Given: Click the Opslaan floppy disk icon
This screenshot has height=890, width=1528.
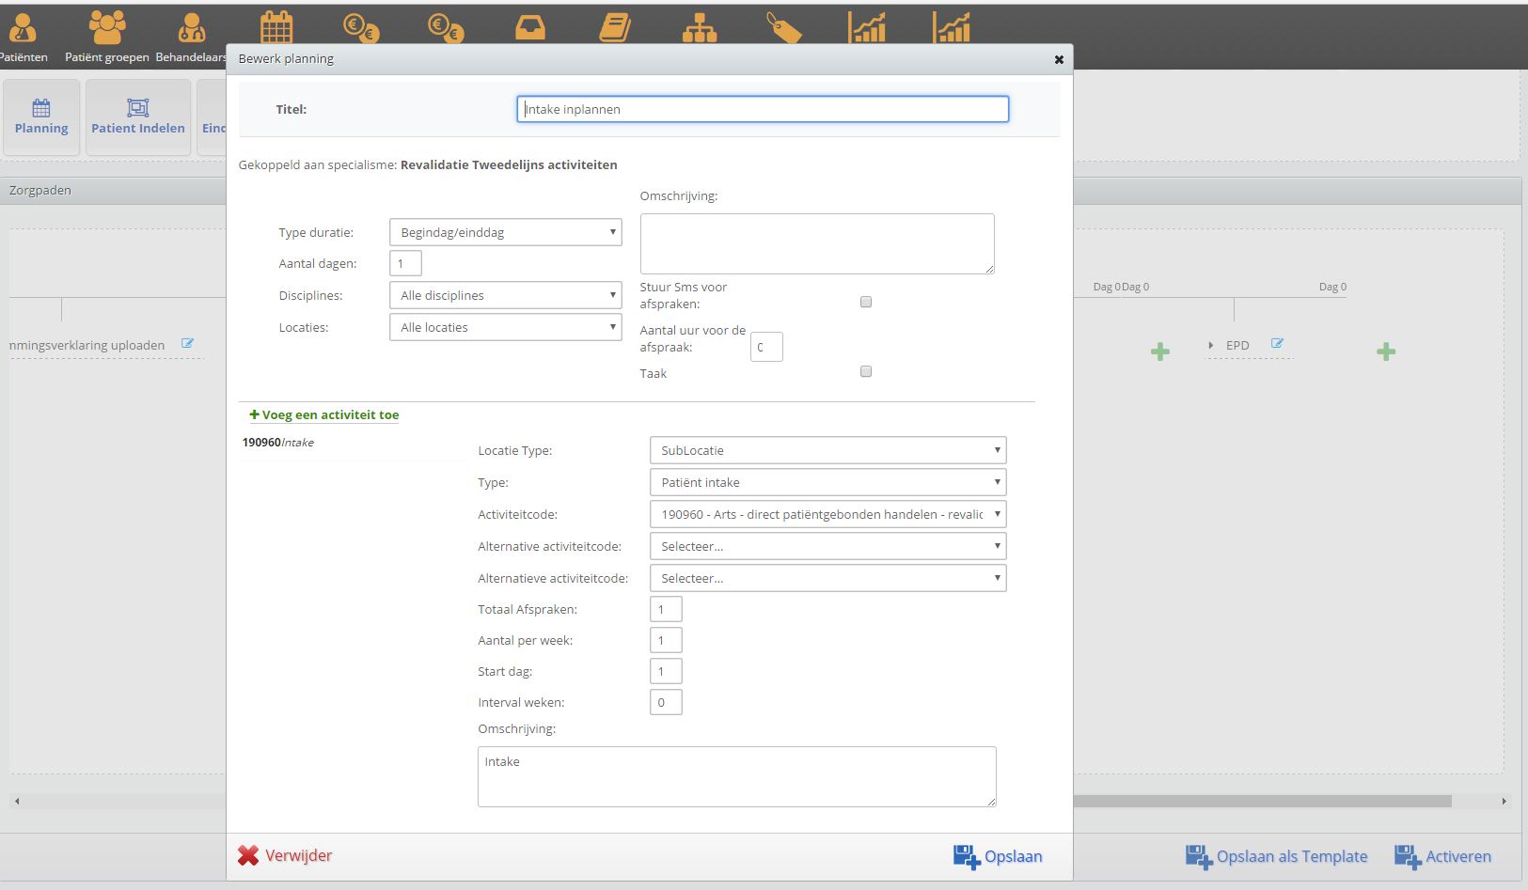Looking at the screenshot, I should click(x=967, y=856).
